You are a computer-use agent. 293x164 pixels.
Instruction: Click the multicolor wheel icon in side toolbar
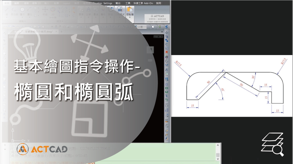pos(167,57)
